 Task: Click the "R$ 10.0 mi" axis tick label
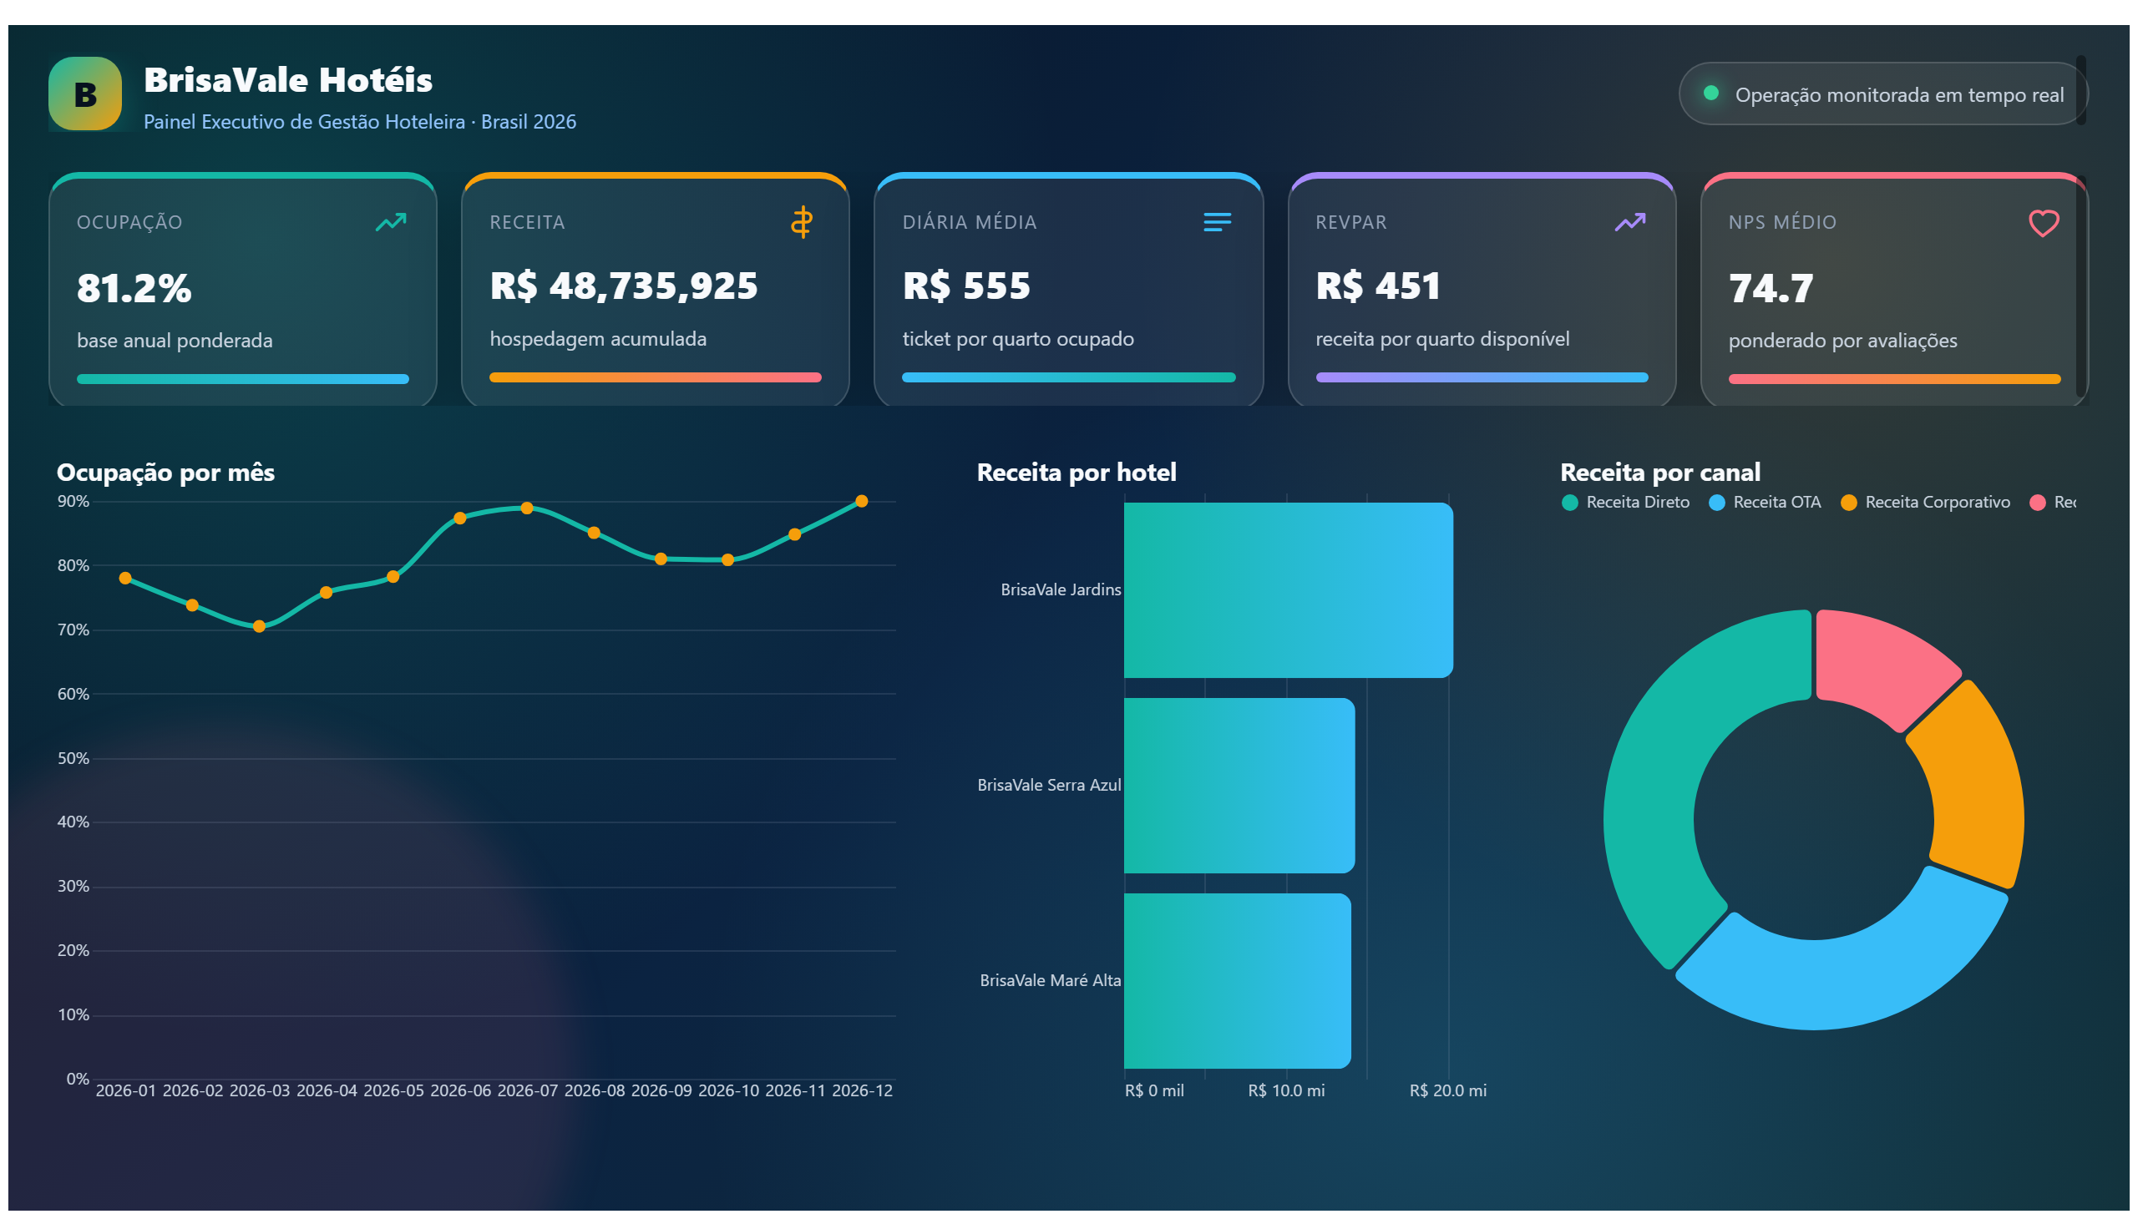[1286, 1091]
